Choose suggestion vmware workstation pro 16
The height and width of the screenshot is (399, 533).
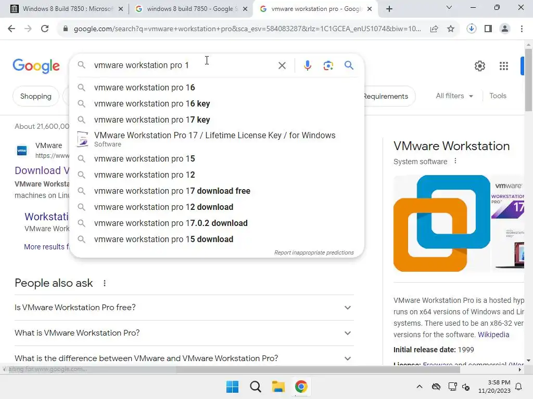pyautogui.click(x=217, y=87)
